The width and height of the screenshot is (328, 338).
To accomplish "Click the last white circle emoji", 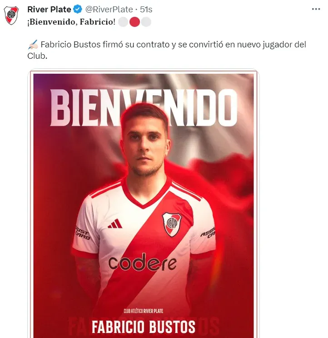I will [x=146, y=22].
